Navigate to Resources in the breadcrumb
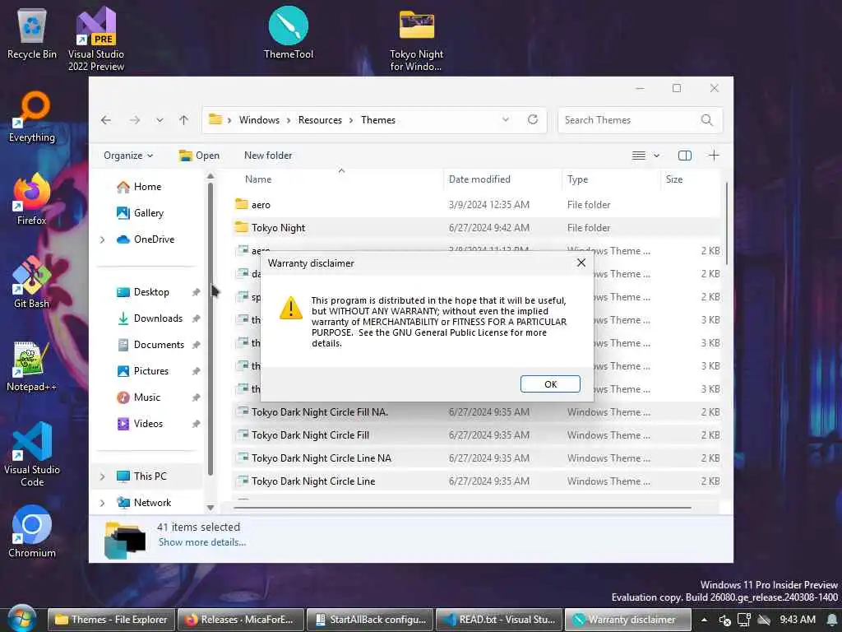842x632 pixels. point(320,120)
